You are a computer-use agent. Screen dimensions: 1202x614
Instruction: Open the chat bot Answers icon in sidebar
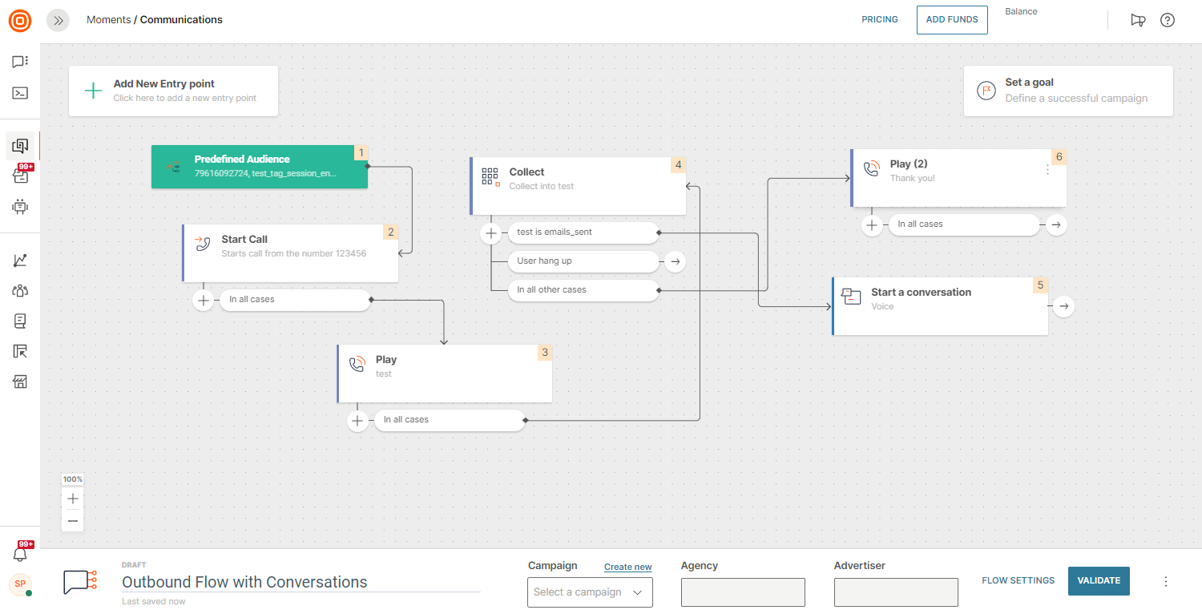pyautogui.click(x=20, y=207)
